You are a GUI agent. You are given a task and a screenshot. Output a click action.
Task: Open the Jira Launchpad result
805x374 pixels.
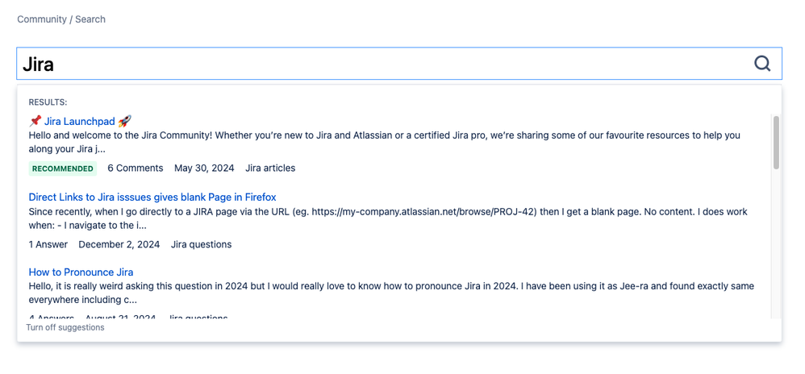(79, 121)
